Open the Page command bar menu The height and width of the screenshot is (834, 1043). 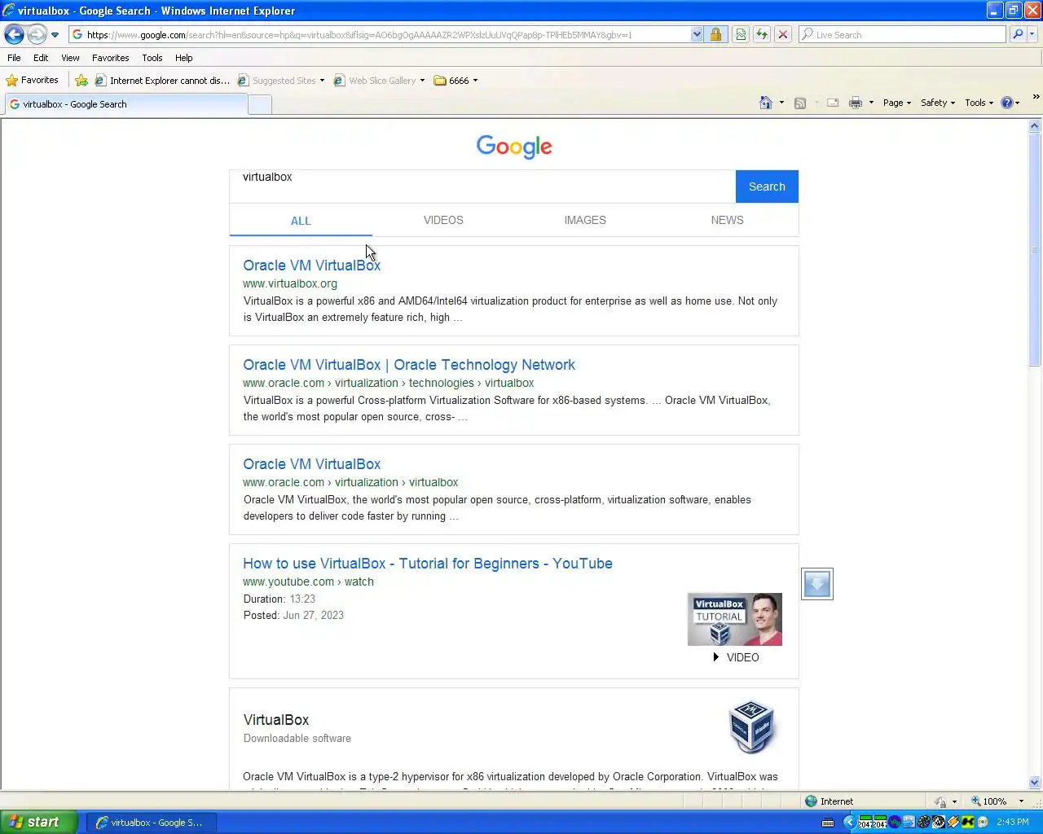tap(897, 103)
